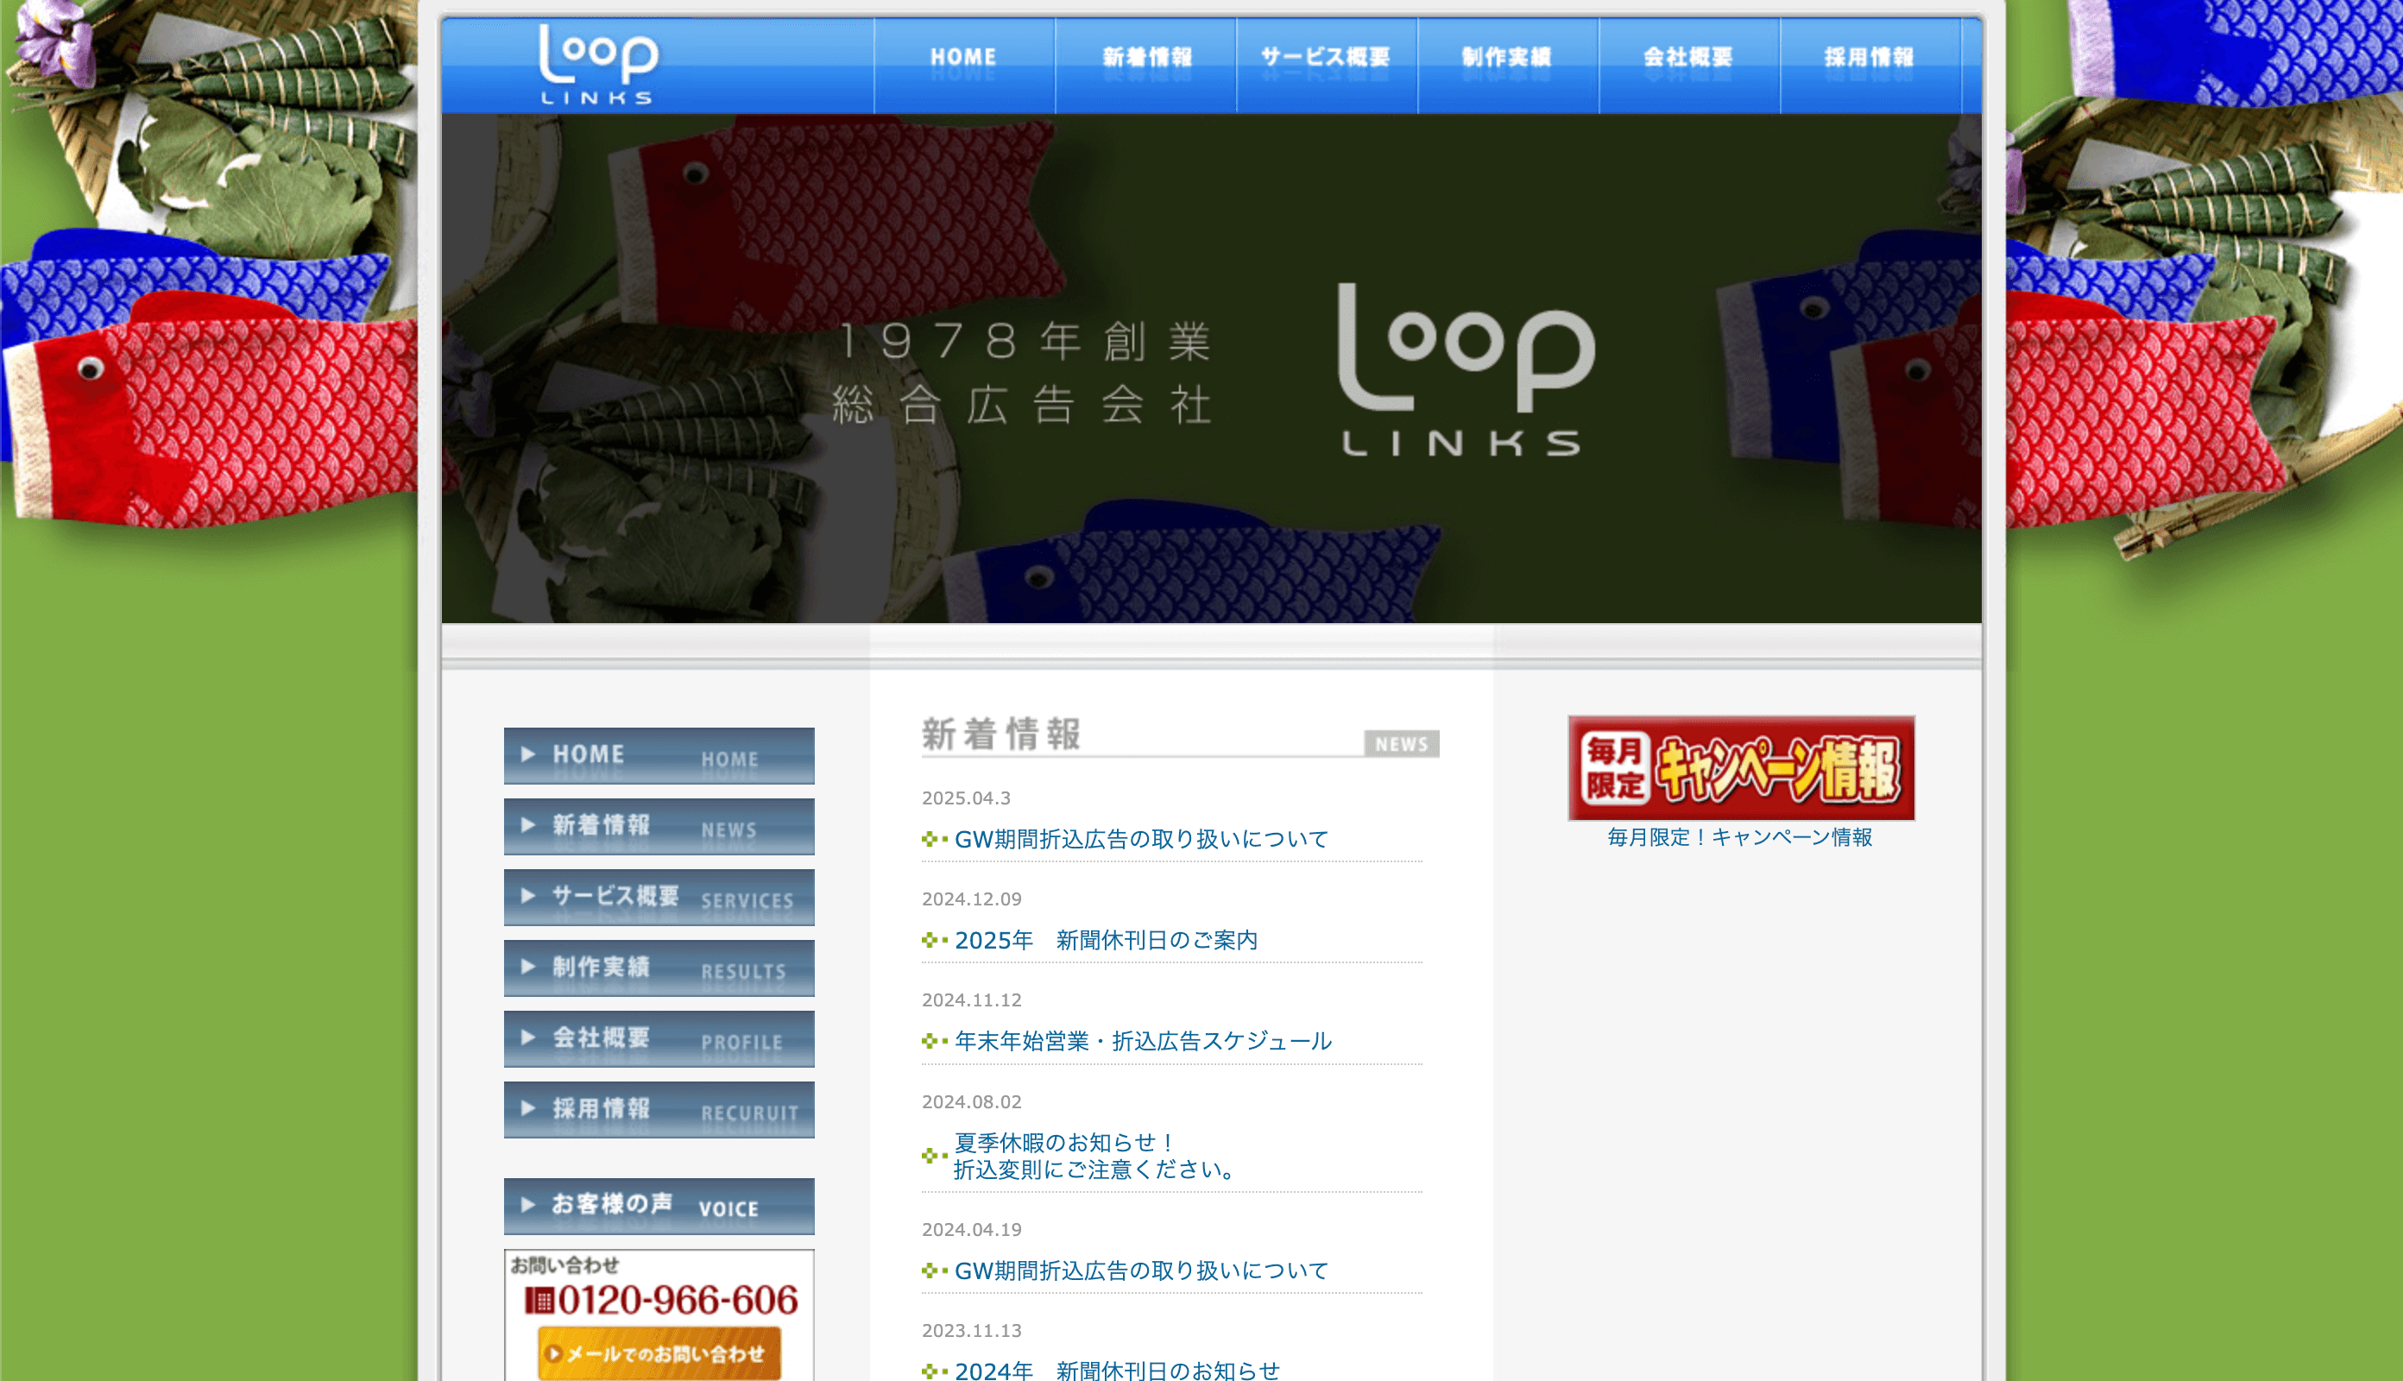Viewport: 2403px width, 1381px height.
Task: Click the green bullet icon beside 2025年 新聞休刊日
Action: click(934, 940)
